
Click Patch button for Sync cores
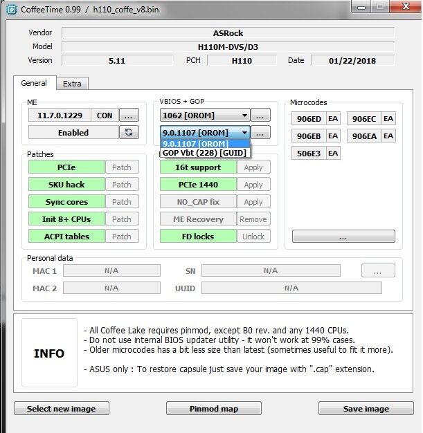point(122,202)
